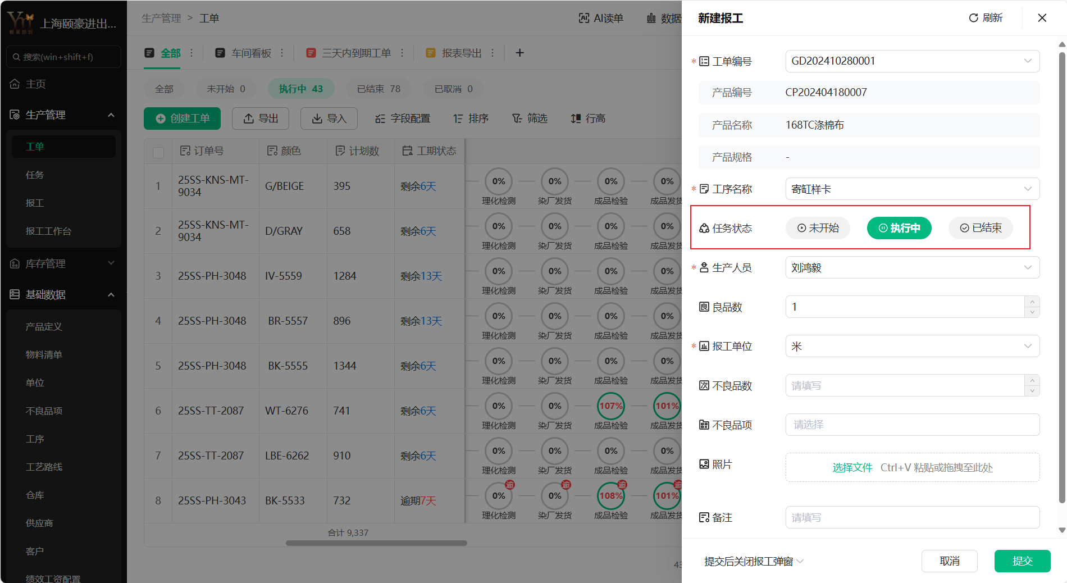Switch to the 三天内到期工单 tab

pos(355,53)
